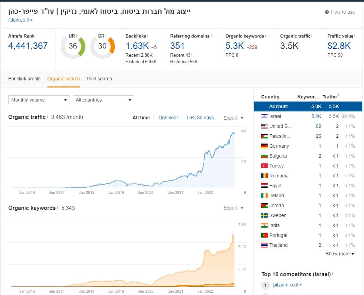This screenshot has height=295, width=364.
Task: Click the Bulgaria flag icon
Action: (x=264, y=156)
